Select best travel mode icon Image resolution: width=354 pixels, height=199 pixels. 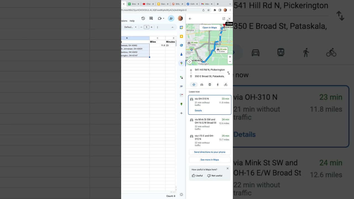coord(194,85)
